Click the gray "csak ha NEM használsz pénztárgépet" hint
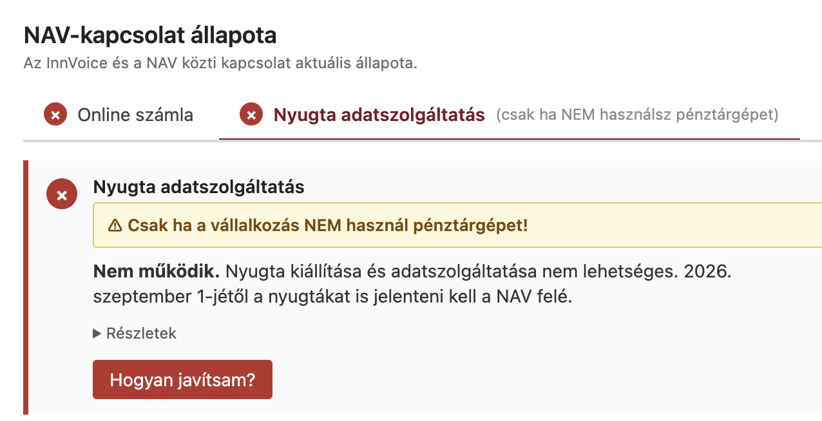Screen dimensions: 822x421 tap(637, 115)
